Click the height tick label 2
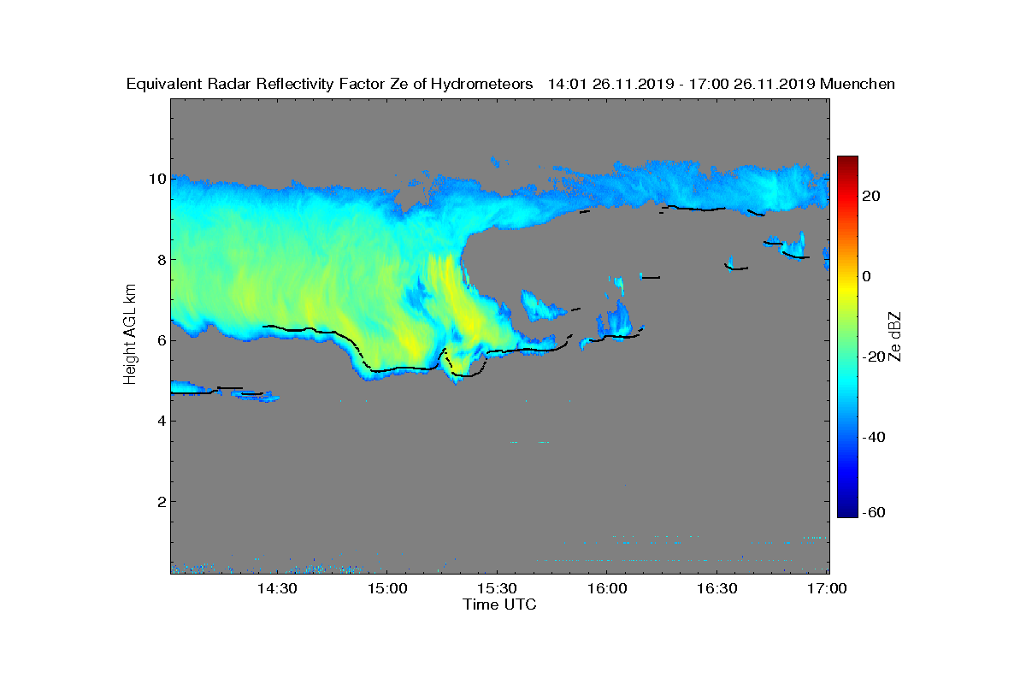 click(161, 501)
